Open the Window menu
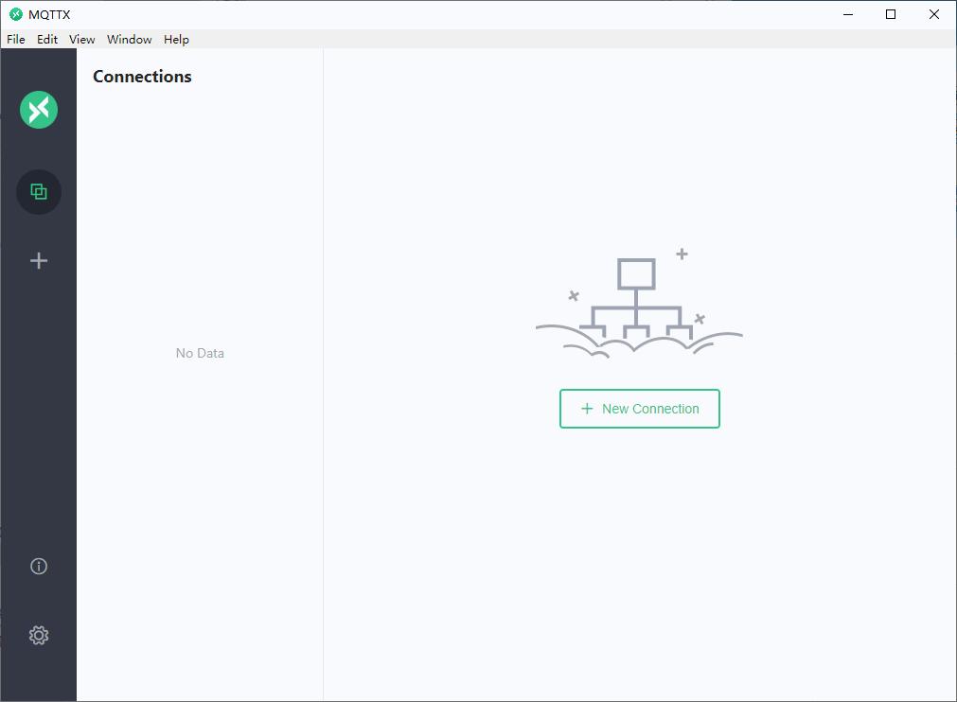 coord(130,40)
